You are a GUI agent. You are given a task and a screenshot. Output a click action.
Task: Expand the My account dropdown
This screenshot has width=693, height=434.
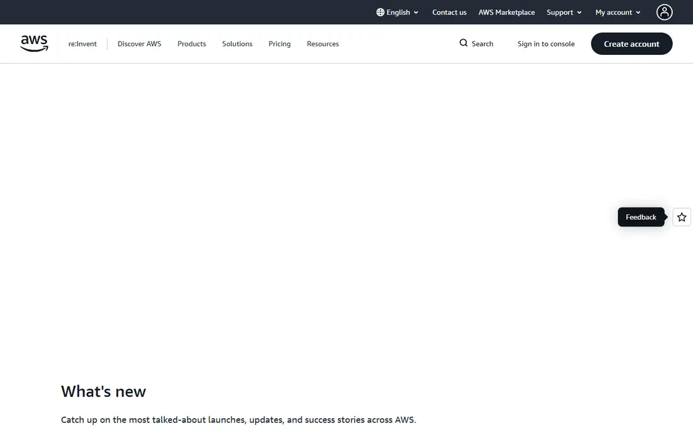[x=617, y=13]
